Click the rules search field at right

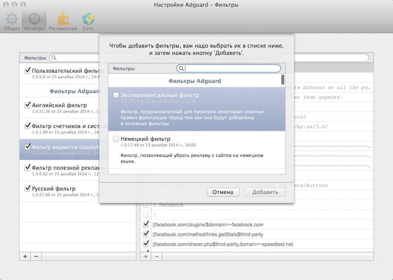[x=331, y=58]
